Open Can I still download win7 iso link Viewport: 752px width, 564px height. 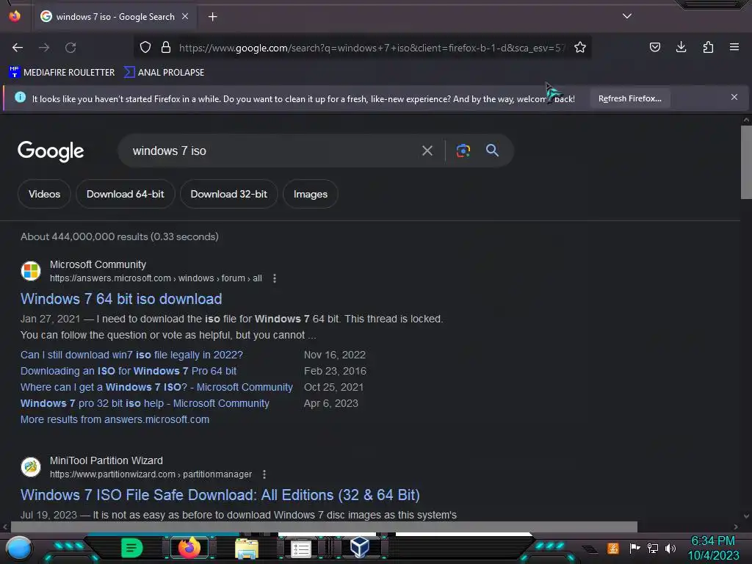point(131,355)
